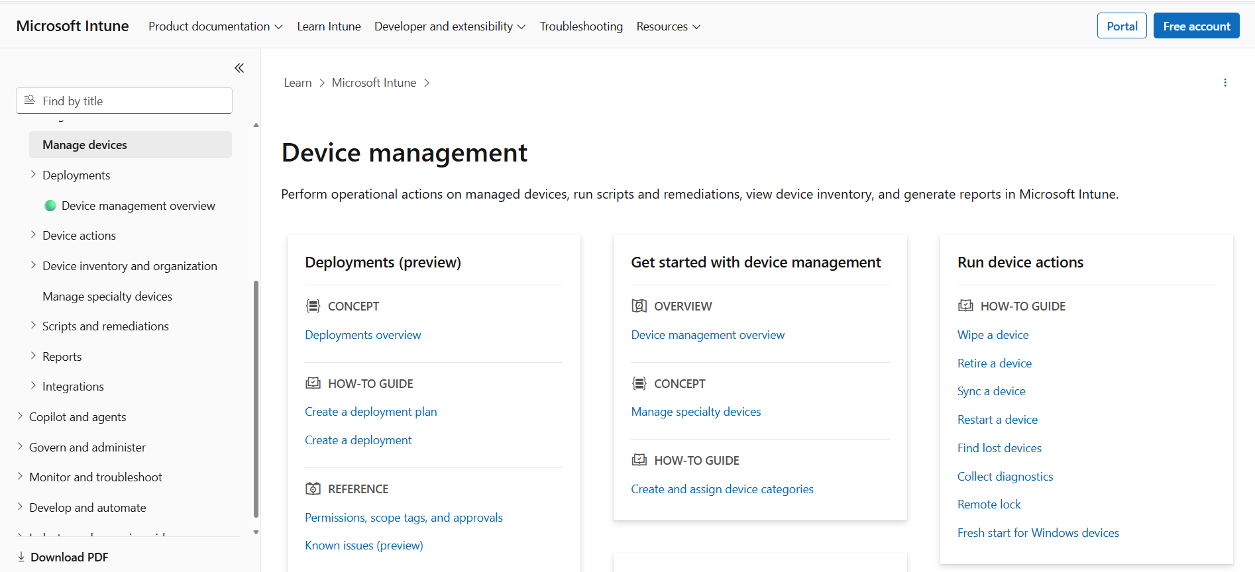Click the filter icon in Find by title

(29, 101)
